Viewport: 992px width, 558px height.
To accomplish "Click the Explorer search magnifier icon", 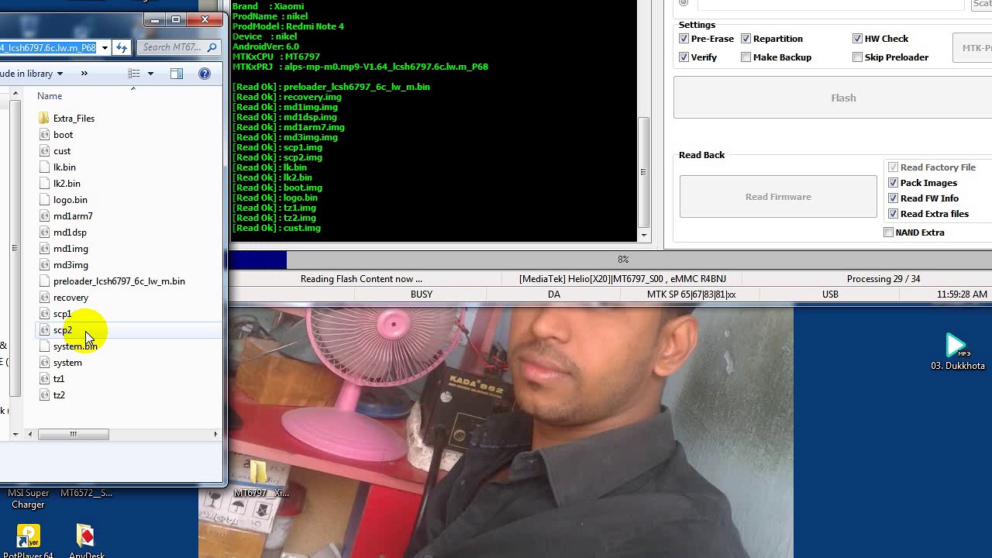I will [212, 47].
